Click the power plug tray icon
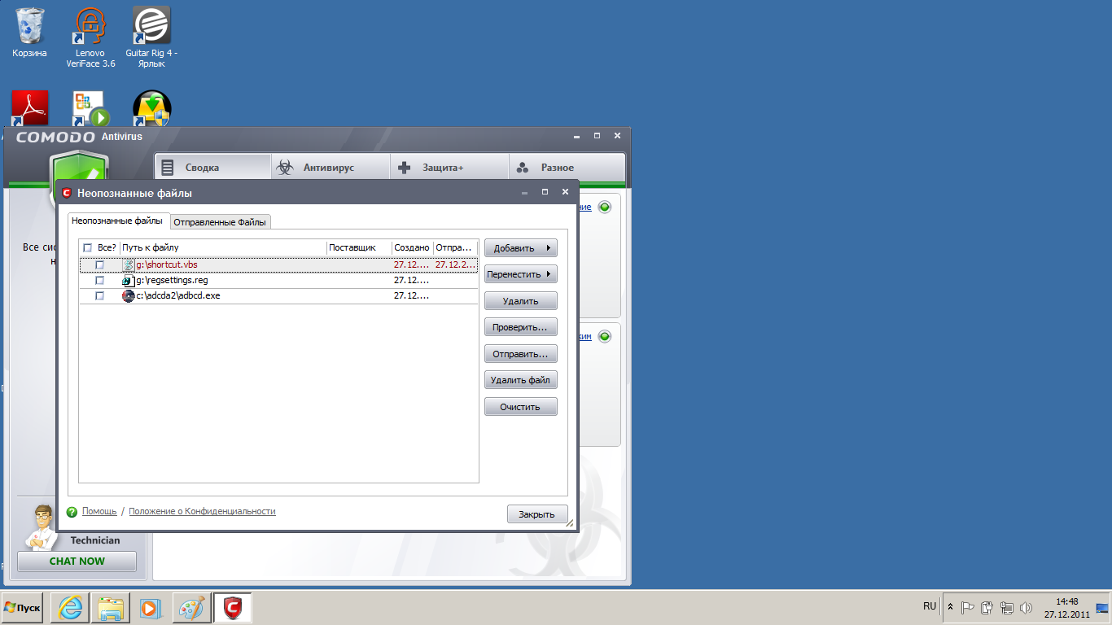The height and width of the screenshot is (625, 1112). click(x=987, y=607)
